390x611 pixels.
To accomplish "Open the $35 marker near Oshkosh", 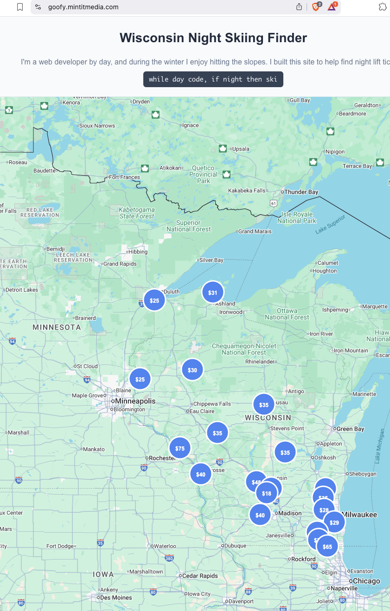I will [x=285, y=452].
